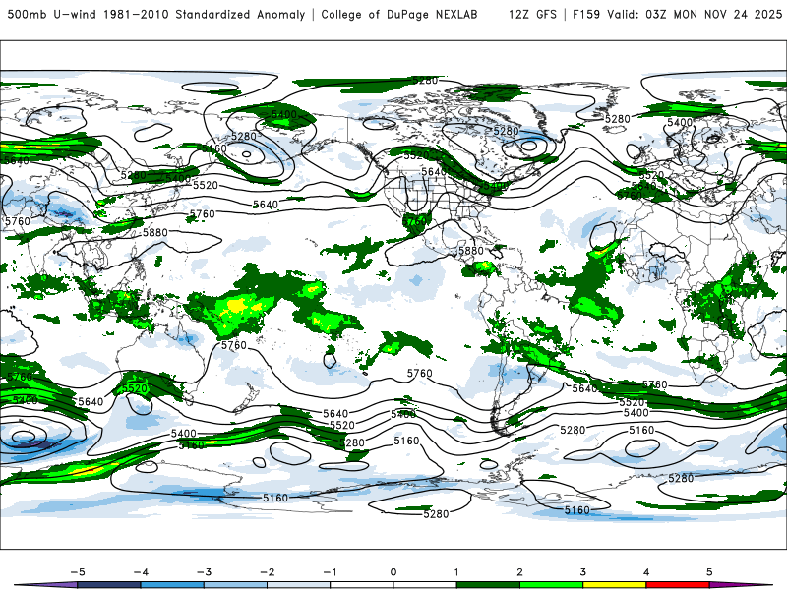Click the '4' colorbar tick label
Screen dimensions: 787x590
click(x=646, y=572)
